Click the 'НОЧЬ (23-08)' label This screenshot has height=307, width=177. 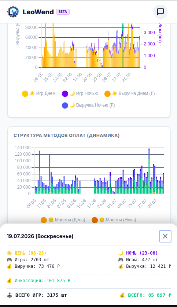pyautogui.click(x=142, y=253)
